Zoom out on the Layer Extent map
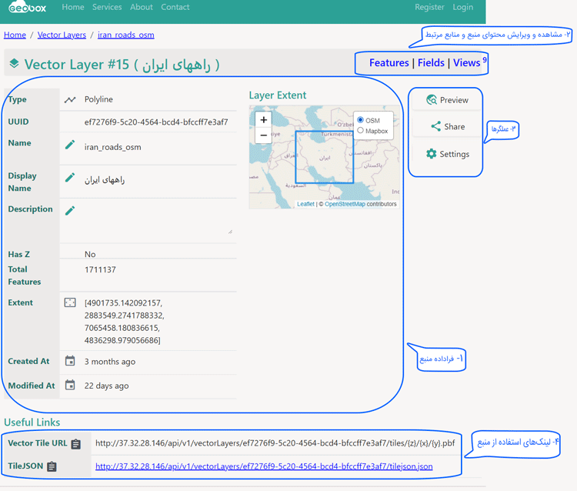 point(264,135)
